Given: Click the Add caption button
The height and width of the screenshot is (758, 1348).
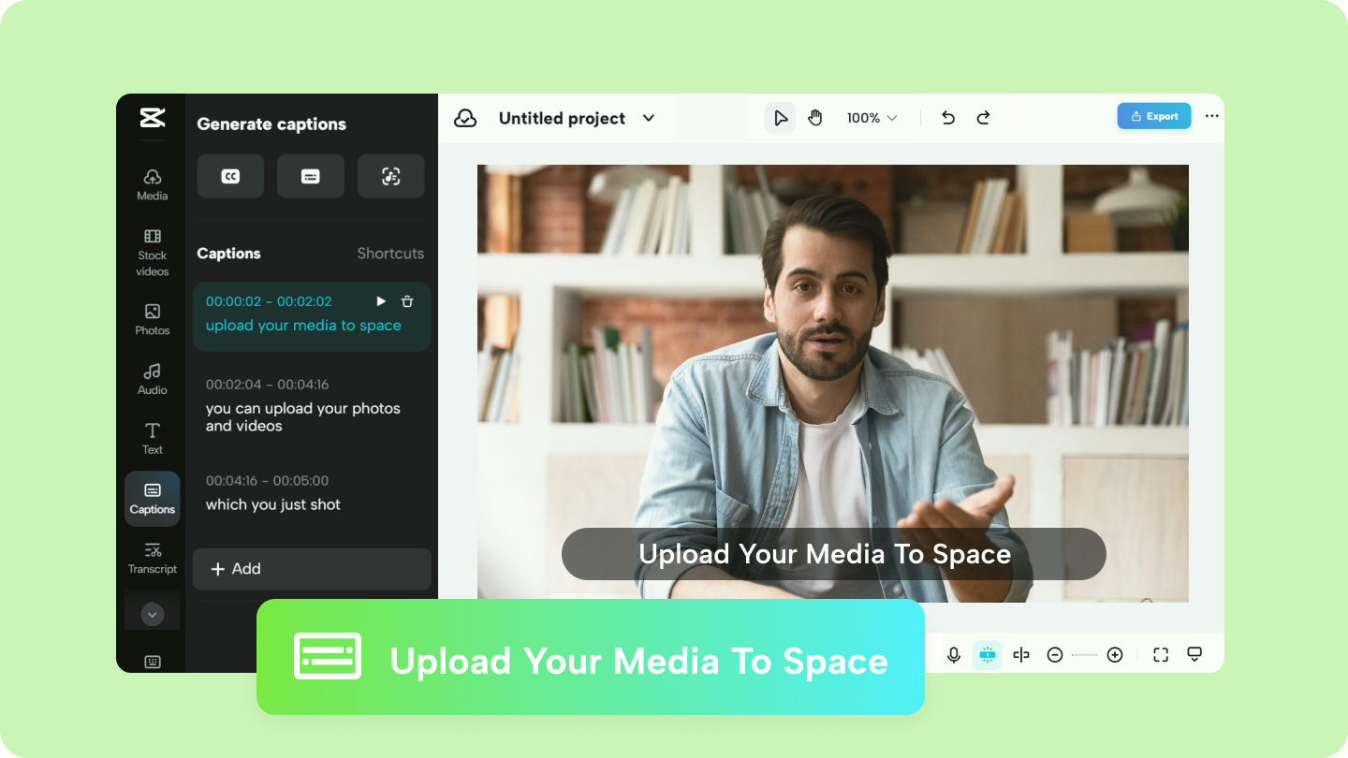Looking at the screenshot, I should (x=312, y=569).
